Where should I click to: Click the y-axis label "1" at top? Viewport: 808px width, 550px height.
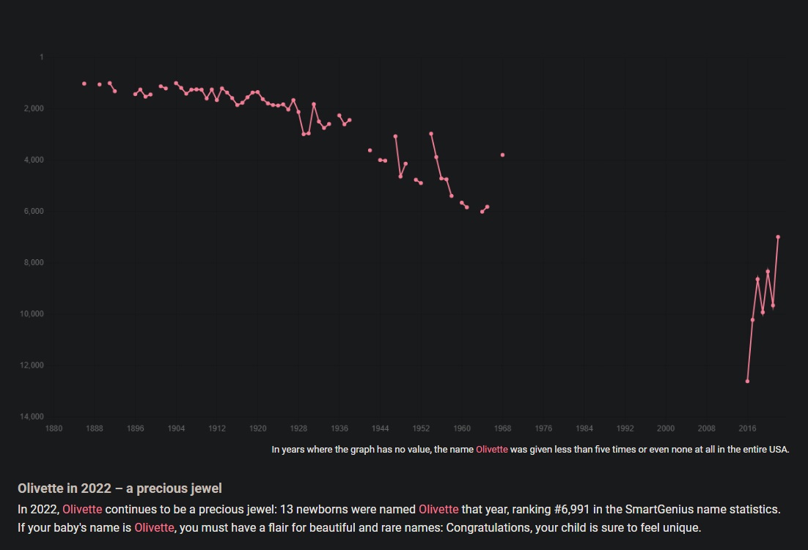click(x=42, y=57)
